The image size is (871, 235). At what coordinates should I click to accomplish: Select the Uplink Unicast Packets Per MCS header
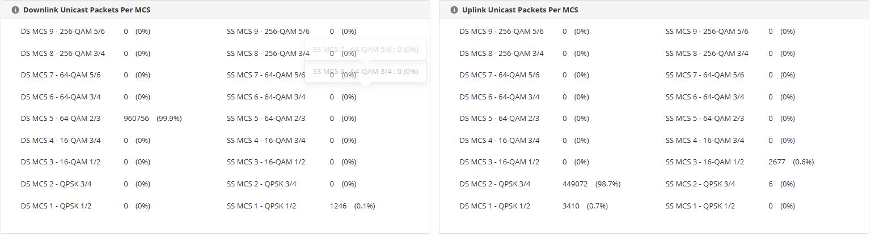[x=520, y=10]
